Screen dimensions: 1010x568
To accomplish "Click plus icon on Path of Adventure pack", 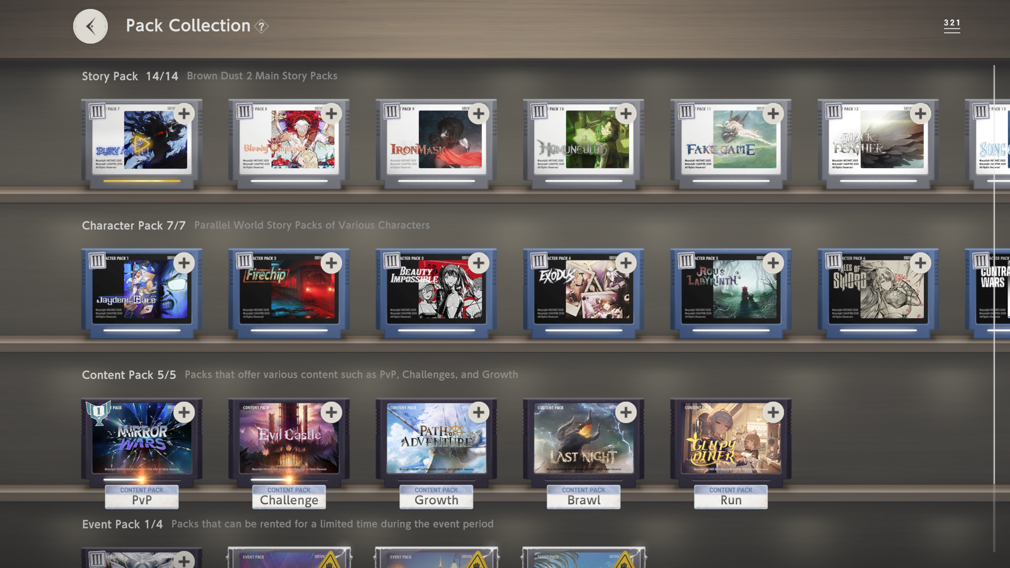I will click(x=478, y=413).
